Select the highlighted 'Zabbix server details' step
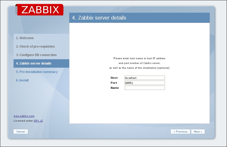The image size is (227, 147). pyautogui.click(x=34, y=63)
